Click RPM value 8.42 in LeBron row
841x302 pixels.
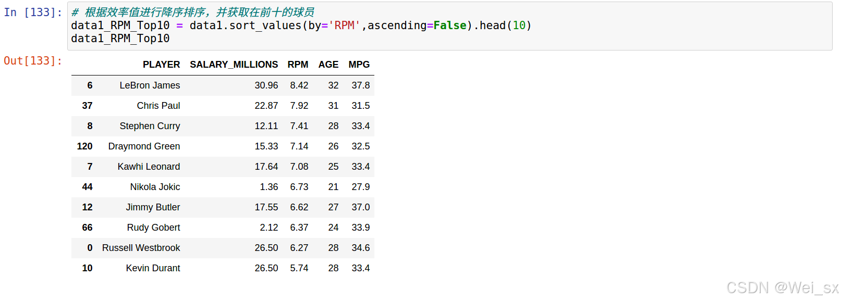(x=299, y=85)
